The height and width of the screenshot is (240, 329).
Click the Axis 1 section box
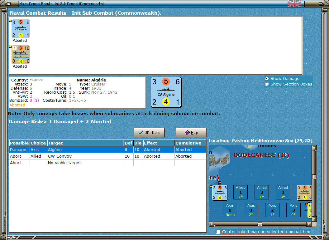[251, 210]
